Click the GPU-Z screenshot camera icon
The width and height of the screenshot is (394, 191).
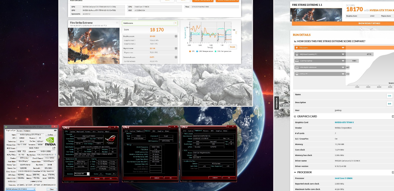(x=55, y=131)
